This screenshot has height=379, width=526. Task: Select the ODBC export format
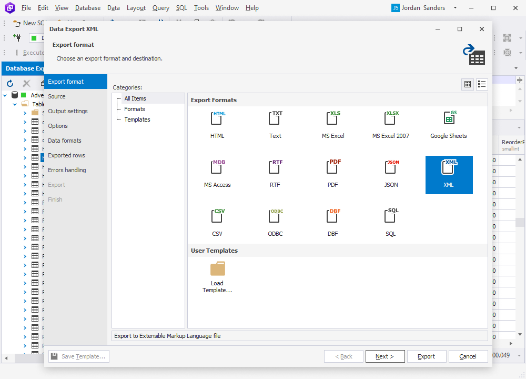275,220
